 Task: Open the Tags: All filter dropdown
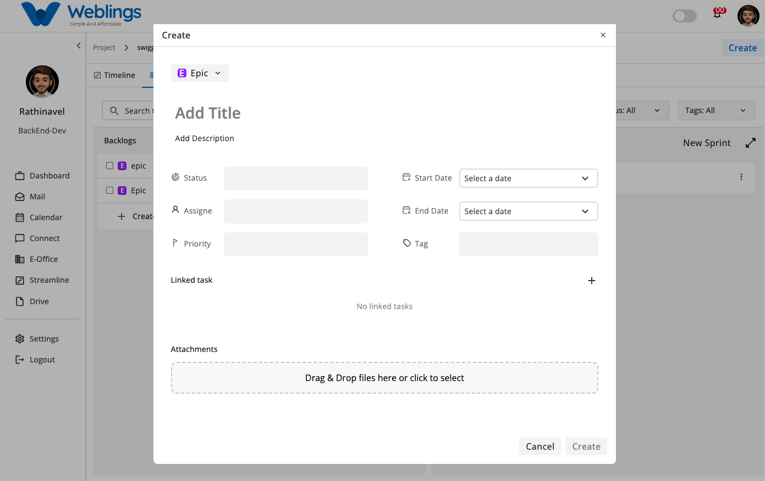[716, 110]
